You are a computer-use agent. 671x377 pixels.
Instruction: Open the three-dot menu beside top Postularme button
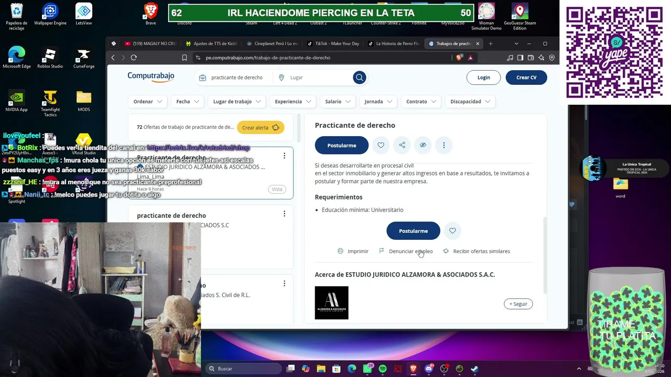coord(443,145)
